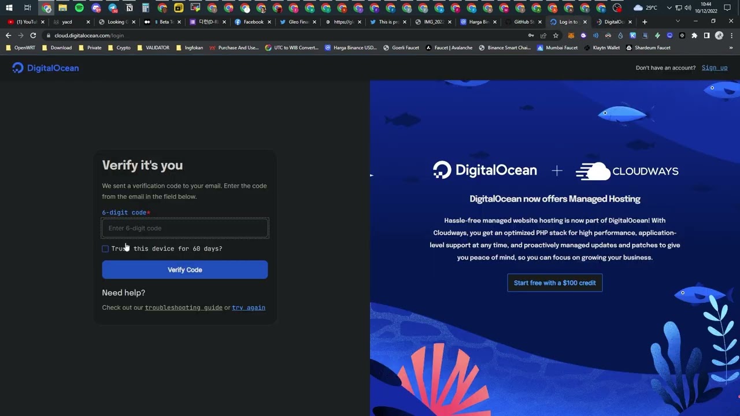Click the DigitalOcean logo in page header
The width and height of the screenshot is (740, 416).
pyautogui.click(x=45, y=68)
